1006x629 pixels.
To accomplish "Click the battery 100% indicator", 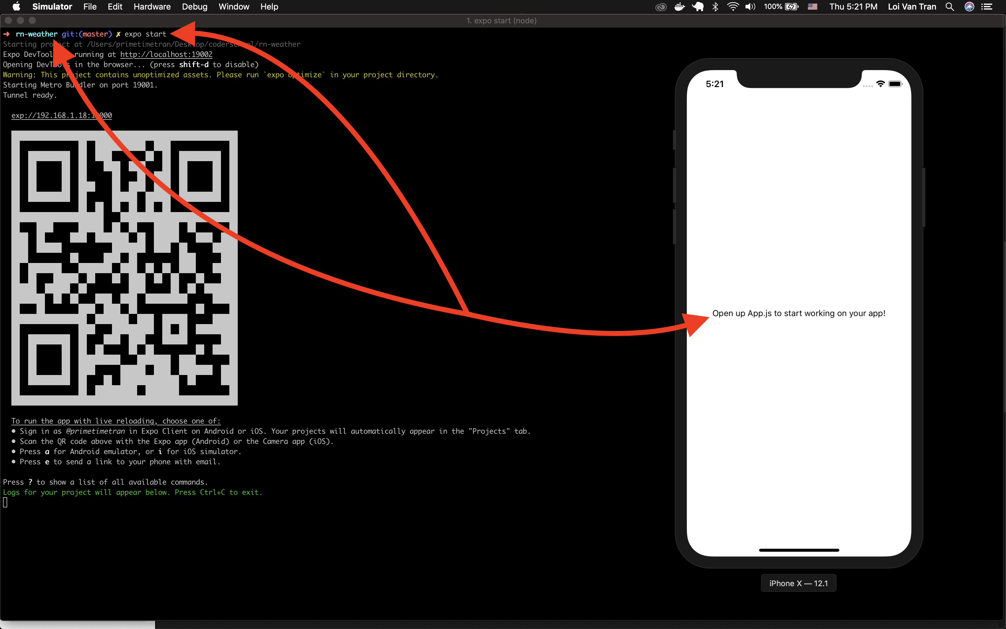I will 781,7.
